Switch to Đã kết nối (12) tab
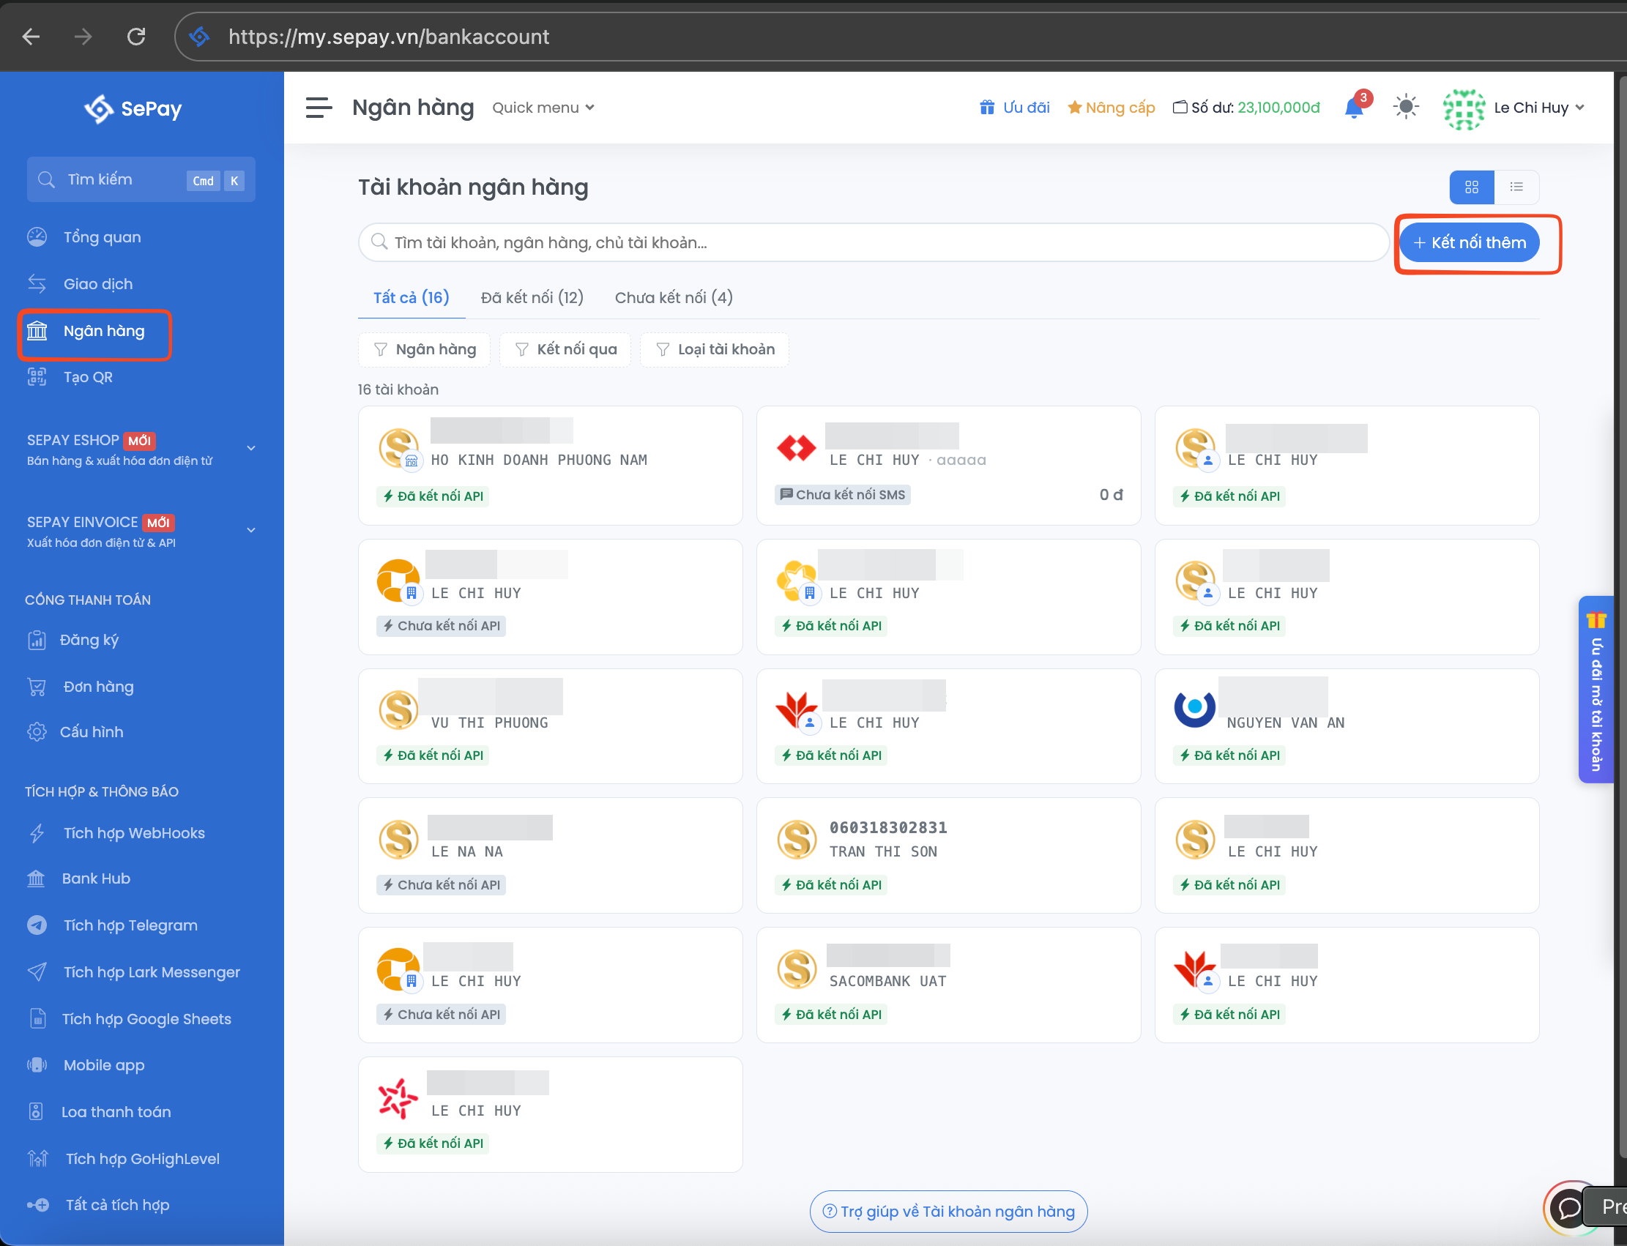This screenshot has height=1246, width=1627. point(532,298)
